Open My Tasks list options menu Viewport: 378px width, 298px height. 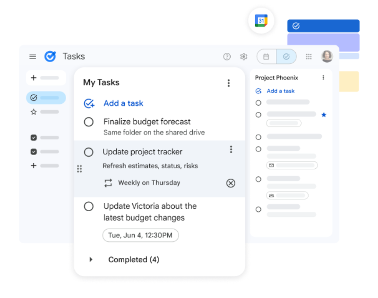[229, 83]
